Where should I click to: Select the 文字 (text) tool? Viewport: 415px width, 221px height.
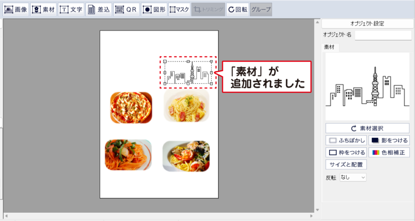[71, 9]
